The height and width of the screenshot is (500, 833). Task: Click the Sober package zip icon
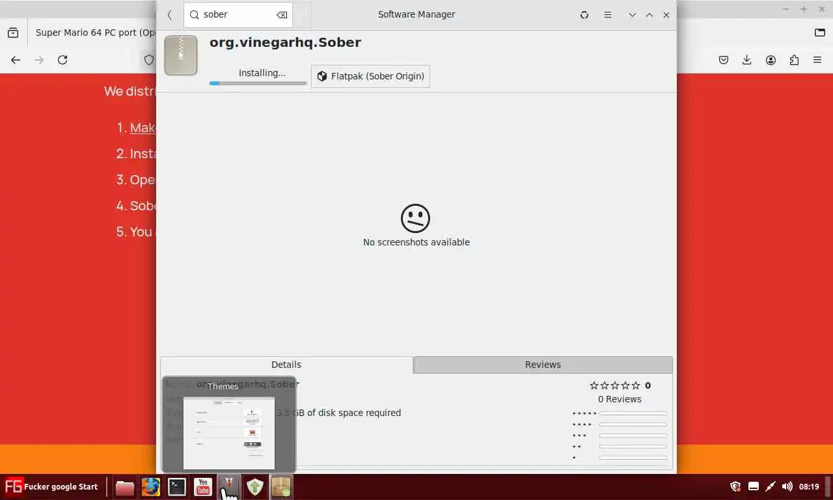[181, 55]
